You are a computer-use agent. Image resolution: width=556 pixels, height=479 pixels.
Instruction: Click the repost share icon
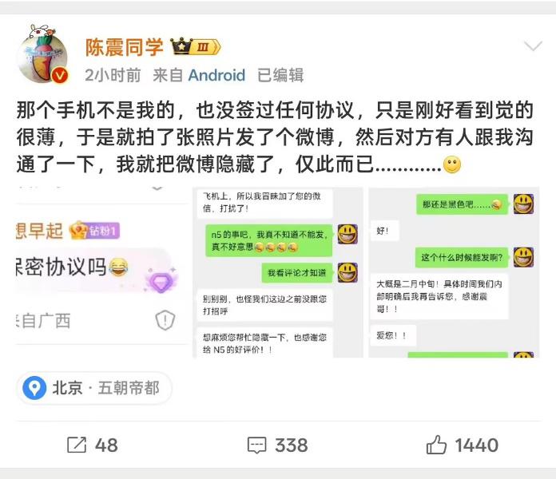[77, 445]
